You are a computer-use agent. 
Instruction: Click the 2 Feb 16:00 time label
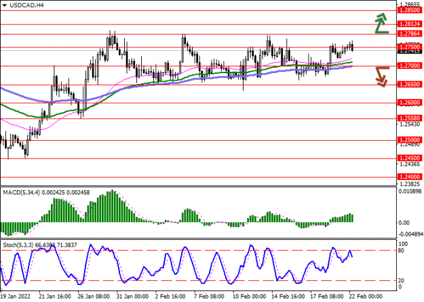coord(170,297)
